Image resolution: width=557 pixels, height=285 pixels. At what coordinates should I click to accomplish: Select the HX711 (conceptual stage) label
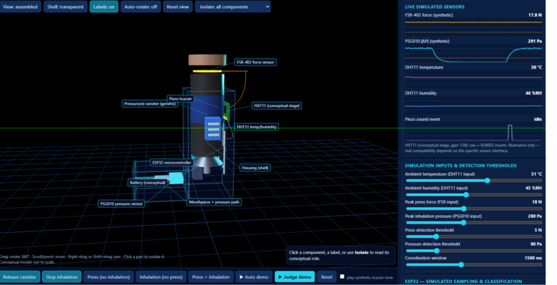276,106
